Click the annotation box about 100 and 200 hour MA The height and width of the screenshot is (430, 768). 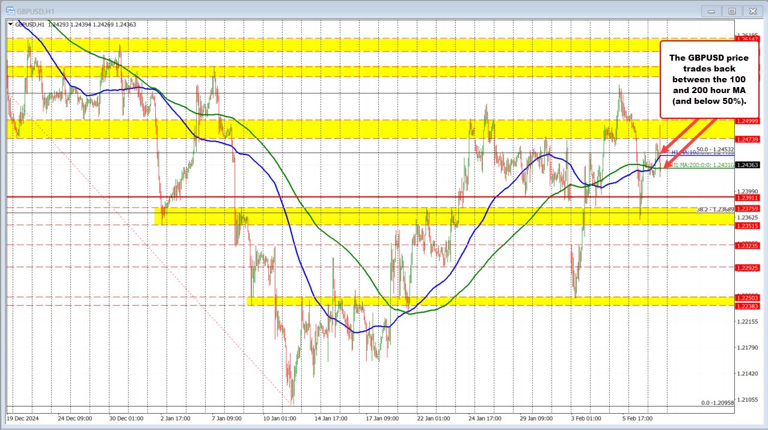pos(708,80)
